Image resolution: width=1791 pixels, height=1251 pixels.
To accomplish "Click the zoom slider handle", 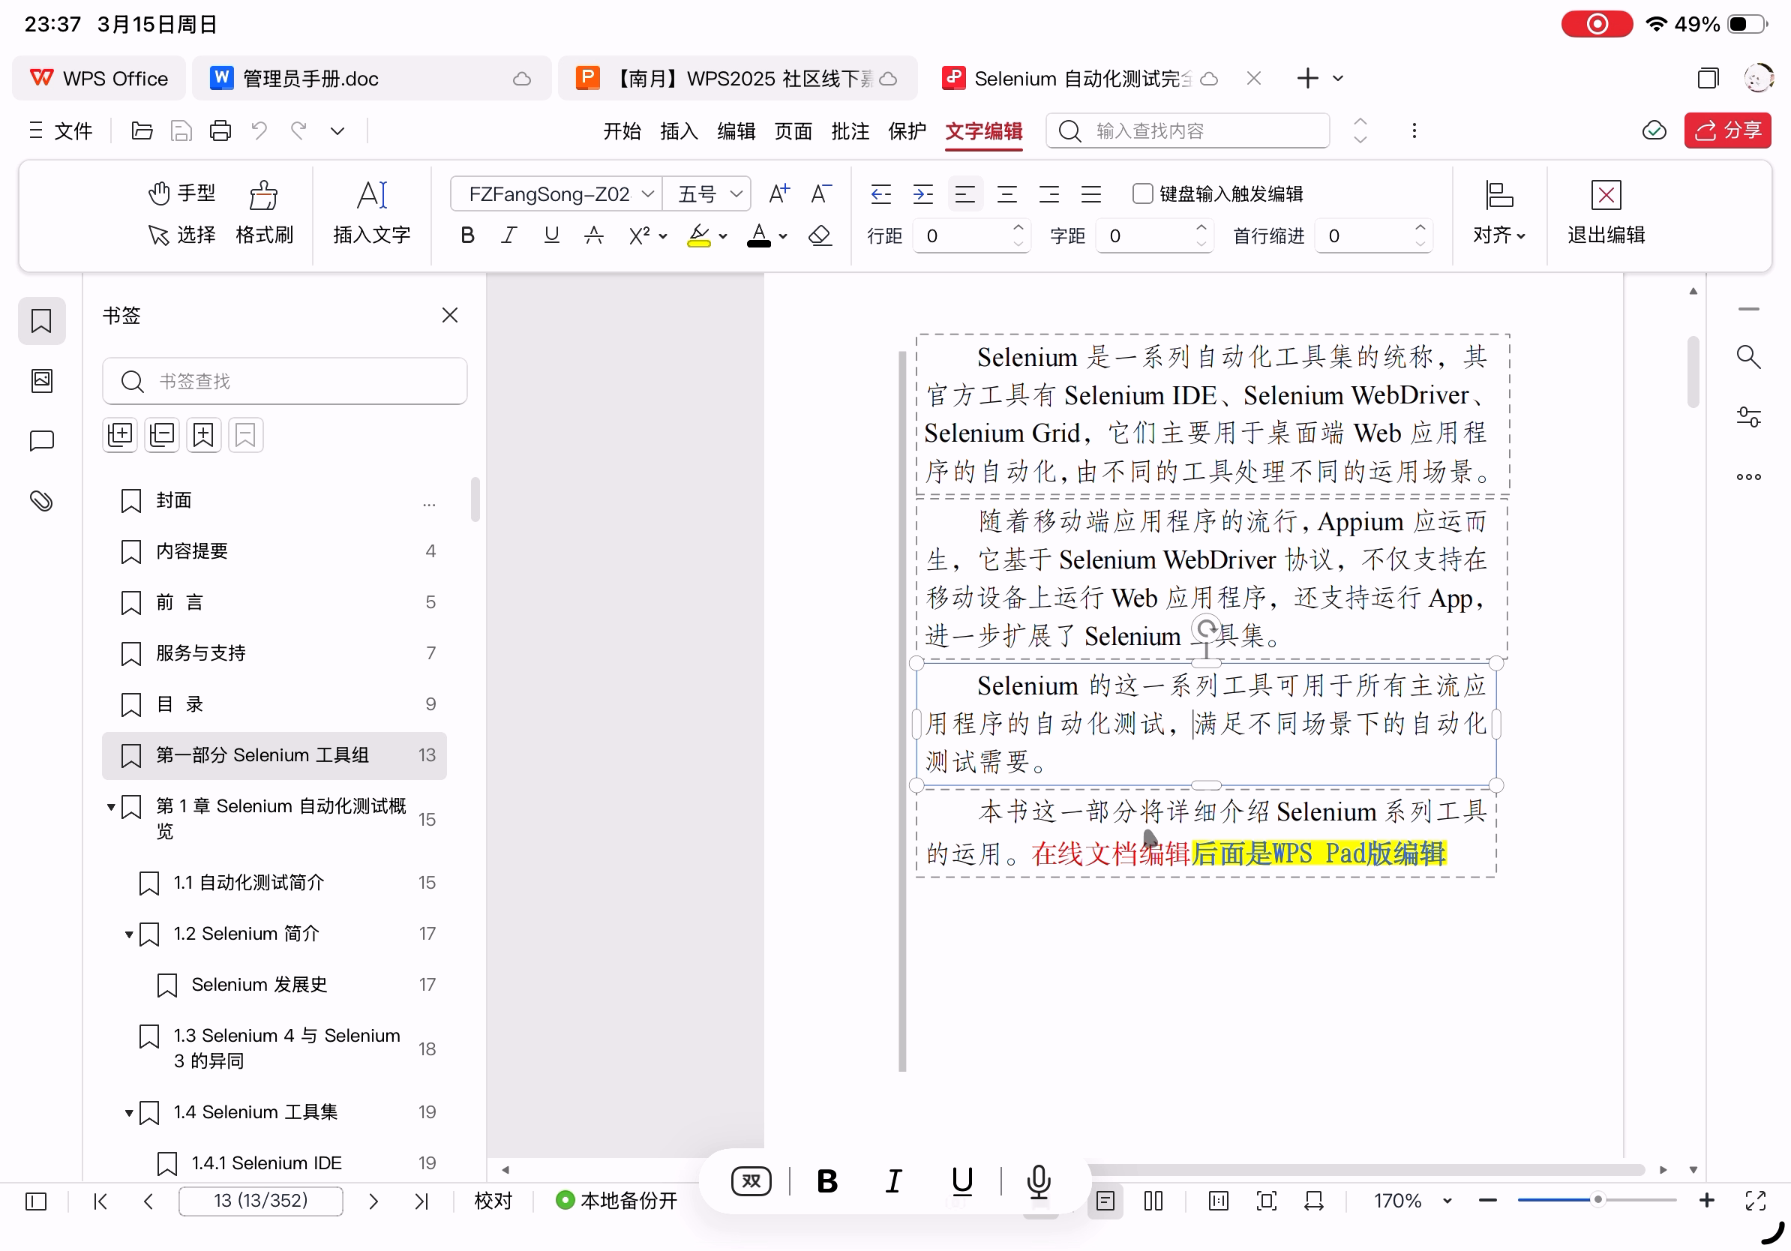I will click(x=1597, y=1200).
